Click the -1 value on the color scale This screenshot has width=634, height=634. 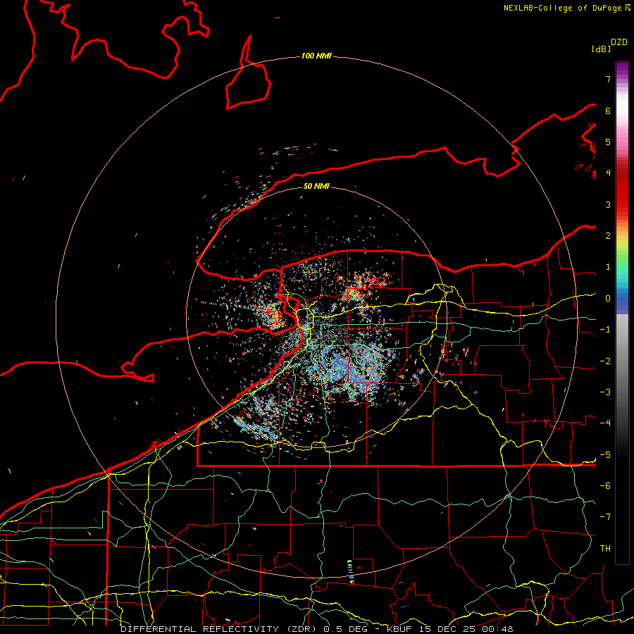(x=605, y=330)
